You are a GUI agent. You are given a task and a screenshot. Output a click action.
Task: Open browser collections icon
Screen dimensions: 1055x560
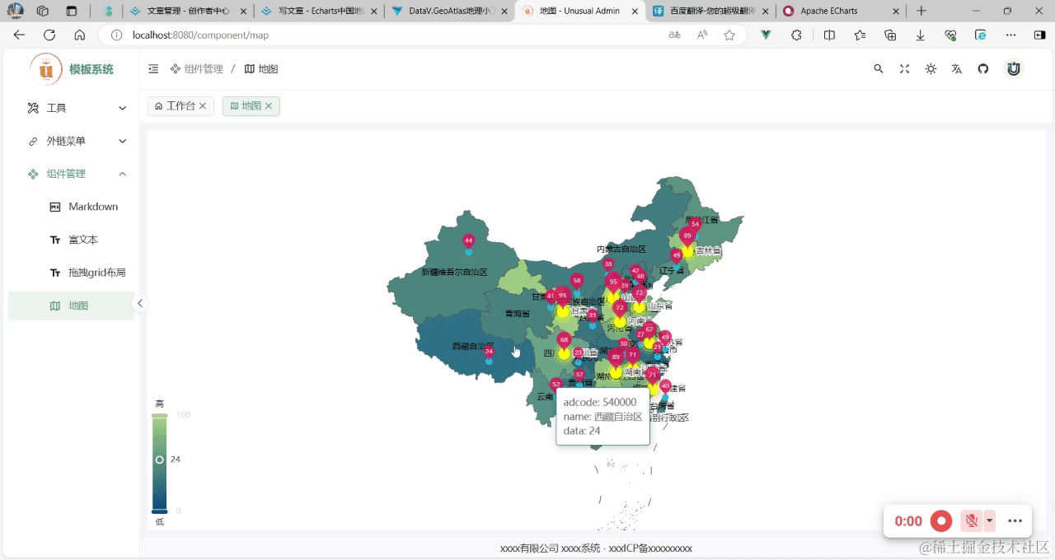[890, 35]
